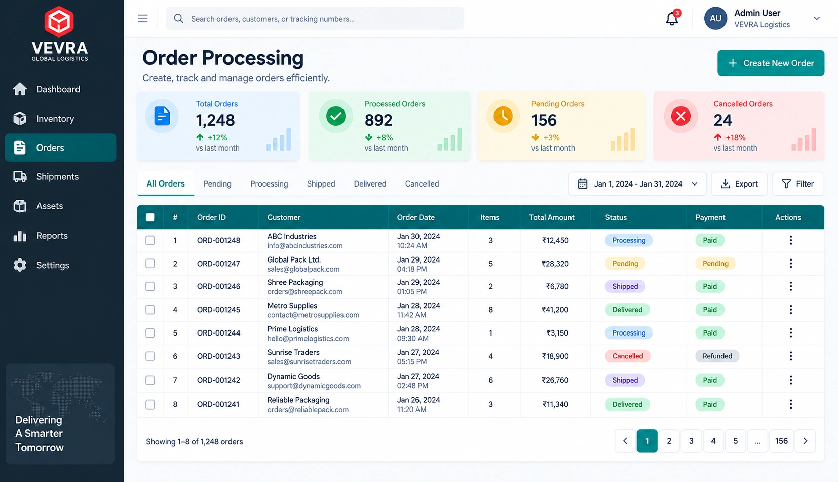The width and height of the screenshot is (838, 482).
Task: Click the Dashboard home icon
Action: pos(20,89)
